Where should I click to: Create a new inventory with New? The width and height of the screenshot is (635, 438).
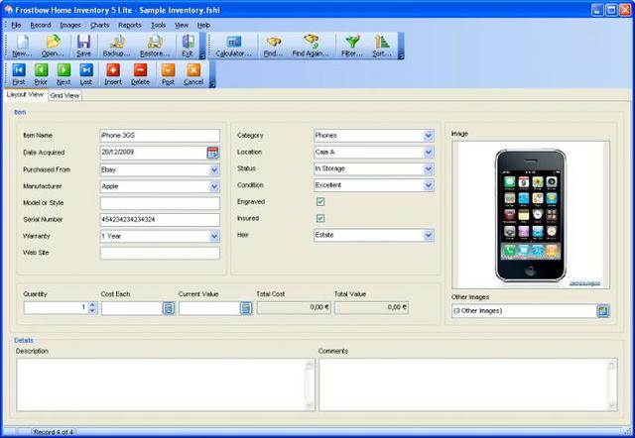pos(22,46)
